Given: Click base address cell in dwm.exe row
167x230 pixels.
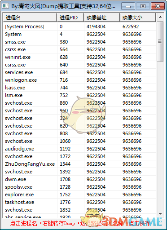Looking at the screenshot, I should pos(96,179).
